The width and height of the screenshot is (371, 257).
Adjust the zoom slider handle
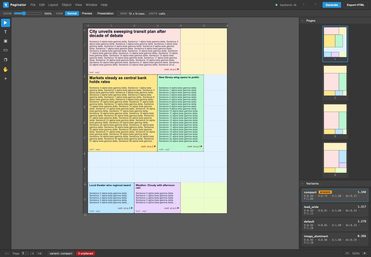pyautogui.click(x=24, y=13)
